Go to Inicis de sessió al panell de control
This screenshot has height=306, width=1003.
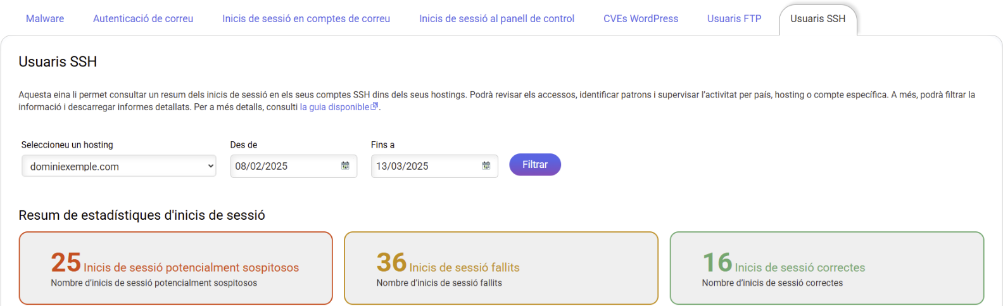click(496, 18)
